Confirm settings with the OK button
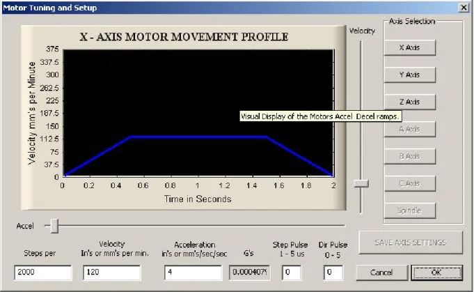This screenshot has height=292, width=474. [x=436, y=272]
